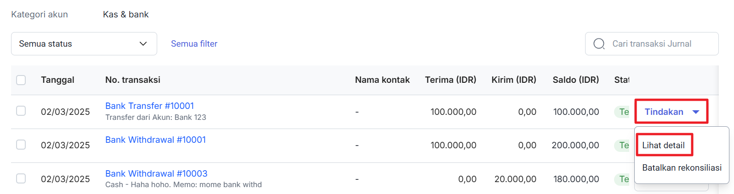
Task: Click the No. transaksi column header
Action: 133,80
